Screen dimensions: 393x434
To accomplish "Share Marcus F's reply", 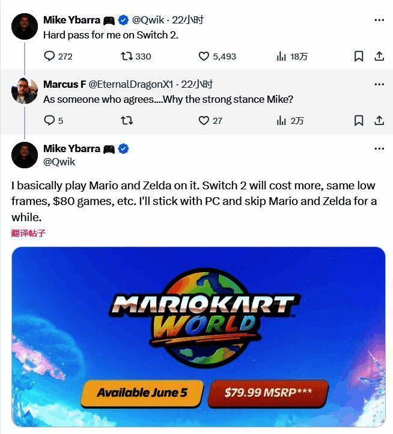I will click(x=379, y=120).
